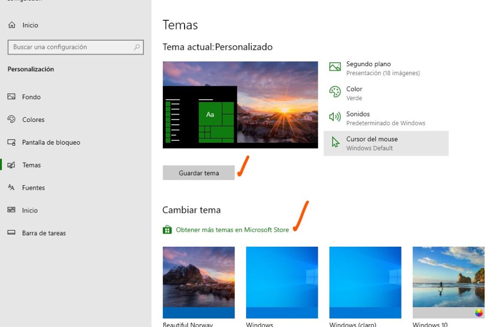Select the Windows theme thumbnail

click(x=282, y=282)
